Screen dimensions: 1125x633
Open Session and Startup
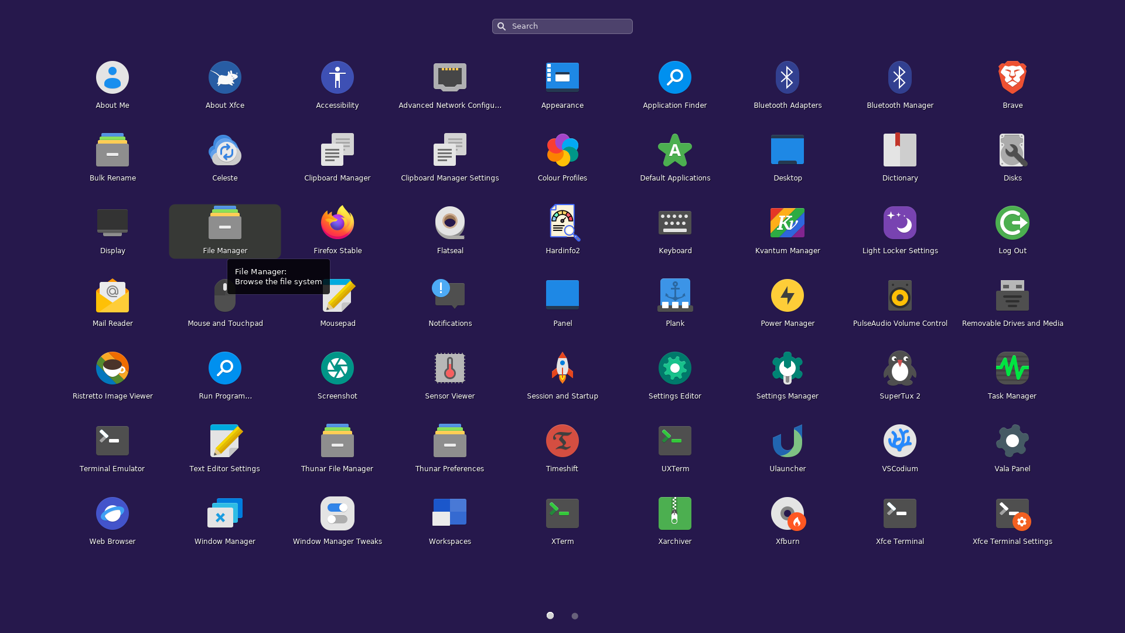pos(562,376)
